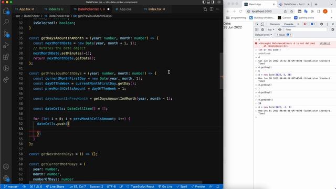
Task: Toggle the console live expression eye
Action: 280,29
